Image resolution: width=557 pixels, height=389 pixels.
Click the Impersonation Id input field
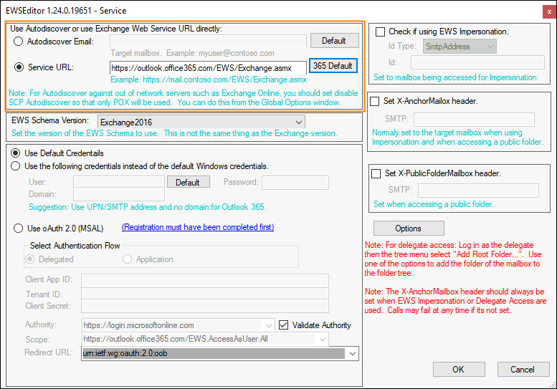[477, 62]
